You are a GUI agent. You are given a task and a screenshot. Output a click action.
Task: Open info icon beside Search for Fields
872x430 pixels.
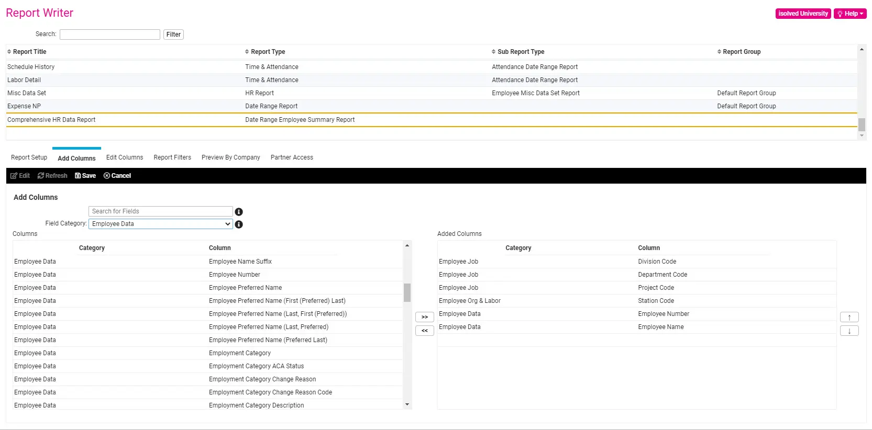239,212
